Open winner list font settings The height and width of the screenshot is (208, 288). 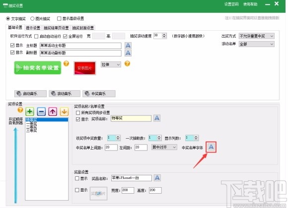[211, 147]
